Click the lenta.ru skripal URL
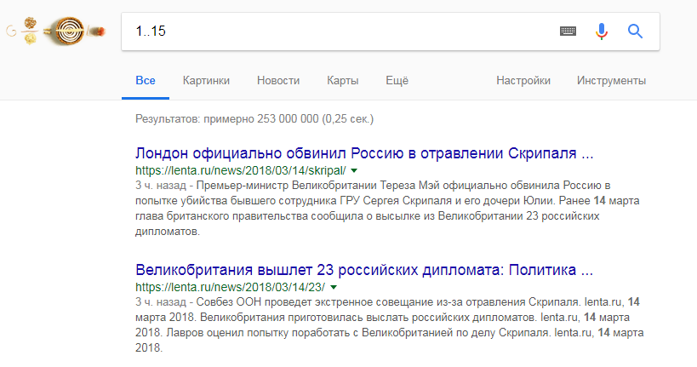Image resolution: width=697 pixels, height=367 pixels. click(x=240, y=171)
